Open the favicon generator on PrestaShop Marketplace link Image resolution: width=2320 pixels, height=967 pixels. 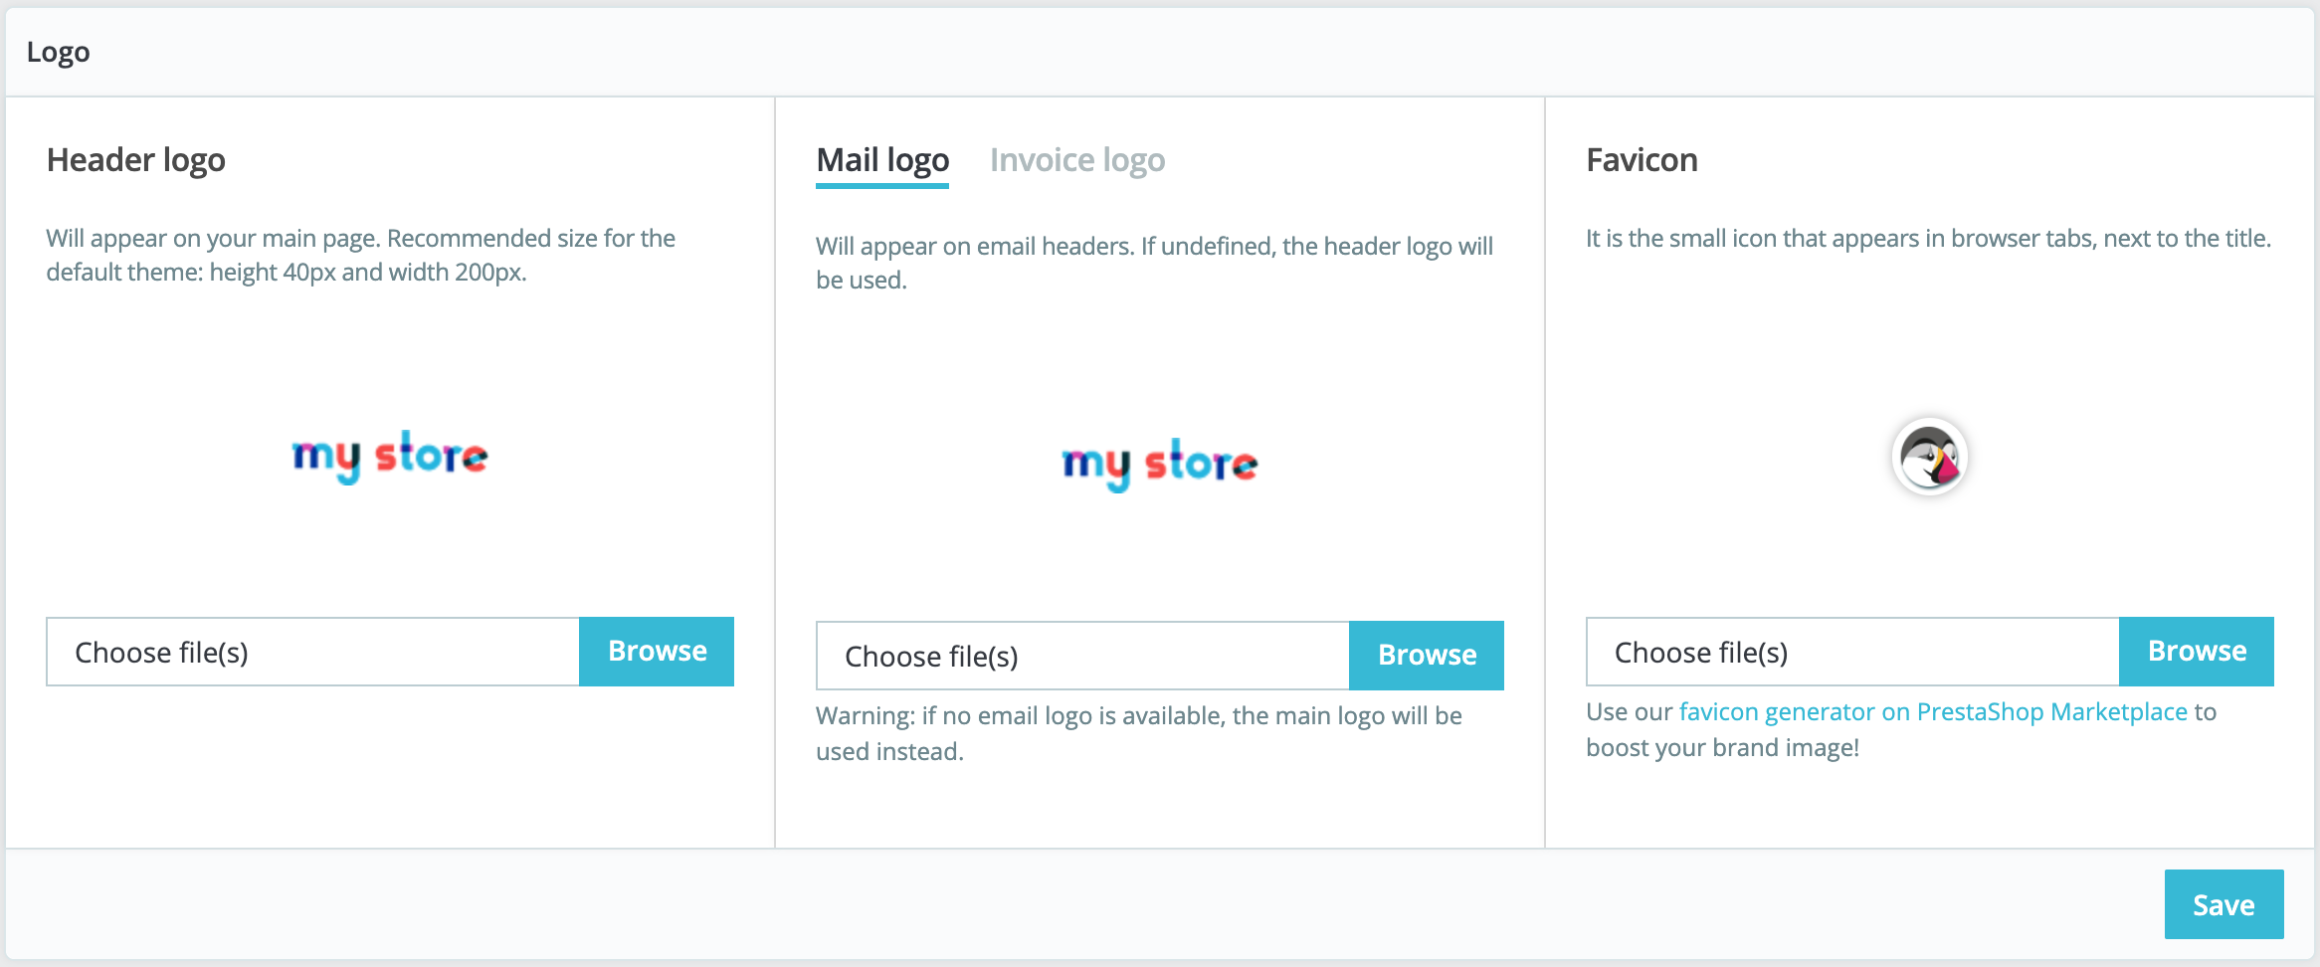[x=1932, y=712]
